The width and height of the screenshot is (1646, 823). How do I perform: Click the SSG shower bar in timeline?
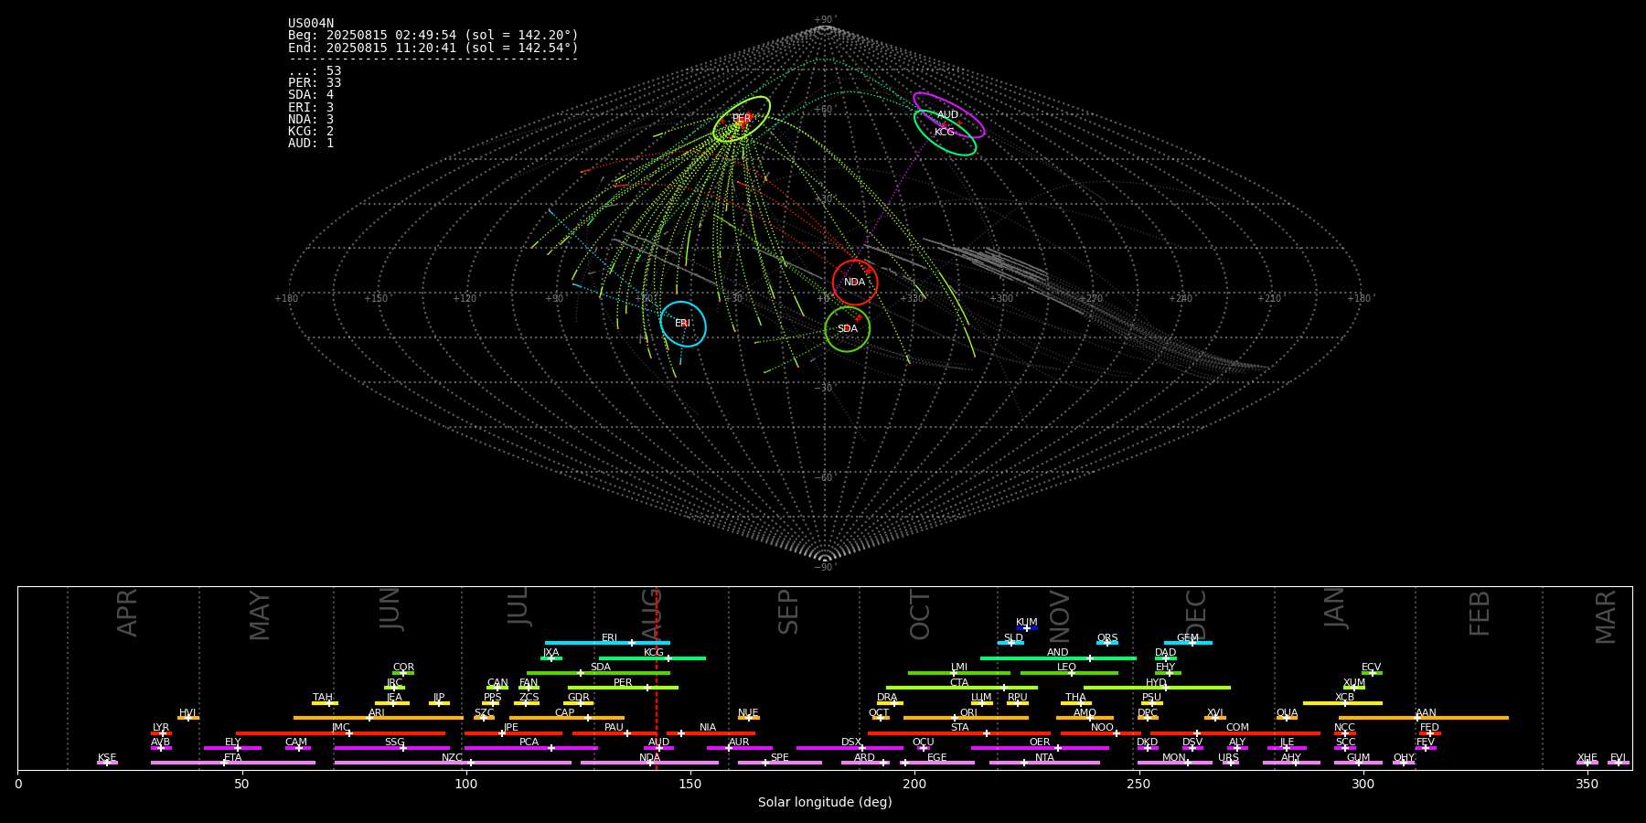pos(391,748)
